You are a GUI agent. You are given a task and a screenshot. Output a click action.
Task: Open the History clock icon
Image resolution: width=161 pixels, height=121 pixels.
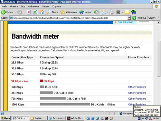click(96, 12)
